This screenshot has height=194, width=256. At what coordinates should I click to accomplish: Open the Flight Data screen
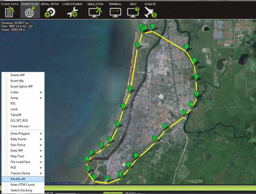click(x=10, y=11)
